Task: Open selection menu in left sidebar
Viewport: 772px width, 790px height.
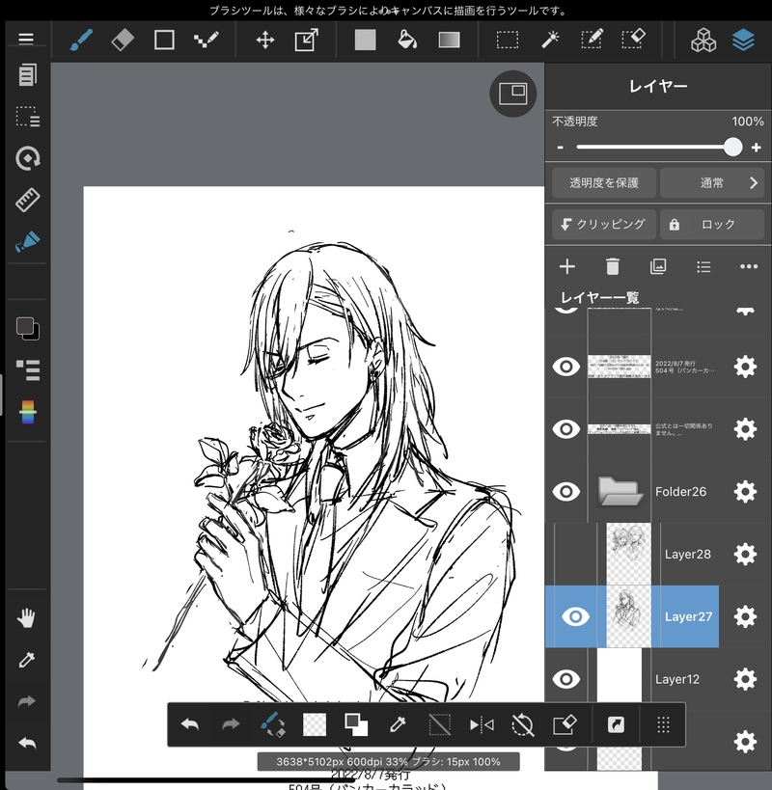Action: 27,117
